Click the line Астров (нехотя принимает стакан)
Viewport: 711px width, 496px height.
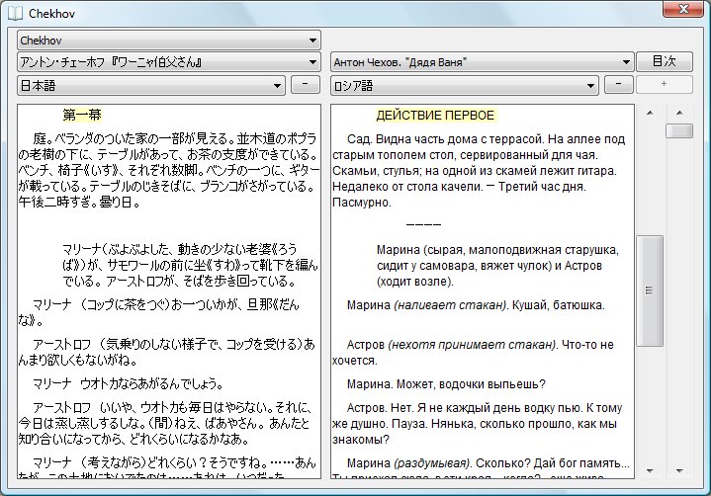pyautogui.click(x=474, y=353)
